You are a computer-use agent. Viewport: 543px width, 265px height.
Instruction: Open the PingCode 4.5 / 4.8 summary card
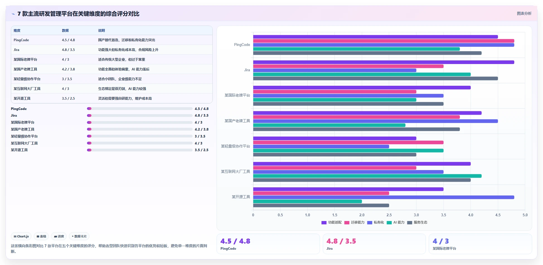[268, 244]
